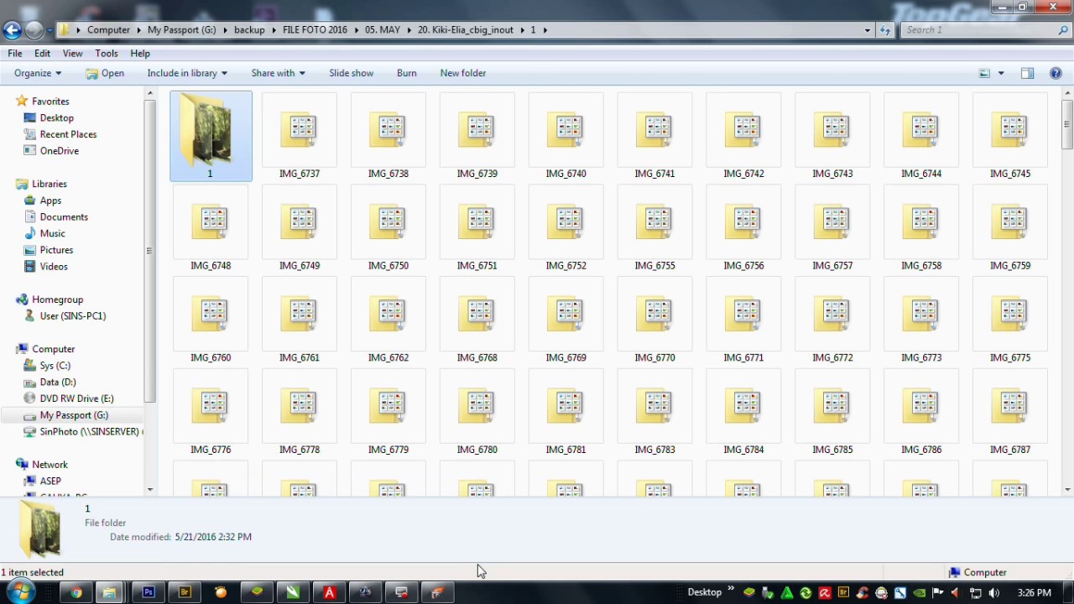The image size is (1074, 604).
Task: Expand the Include in library dropdown
Action: point(187,73)
